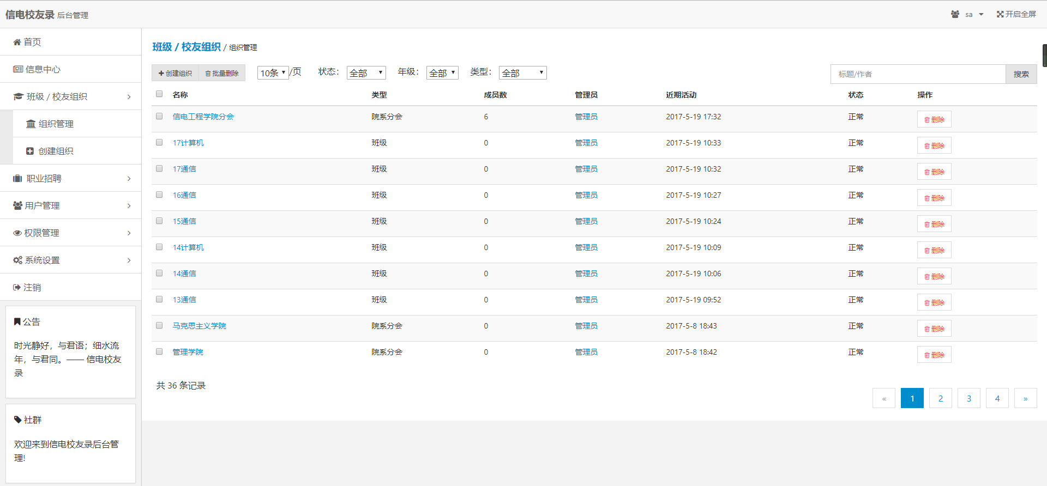Click the sign-out icon beside 注销

(17, 288)
